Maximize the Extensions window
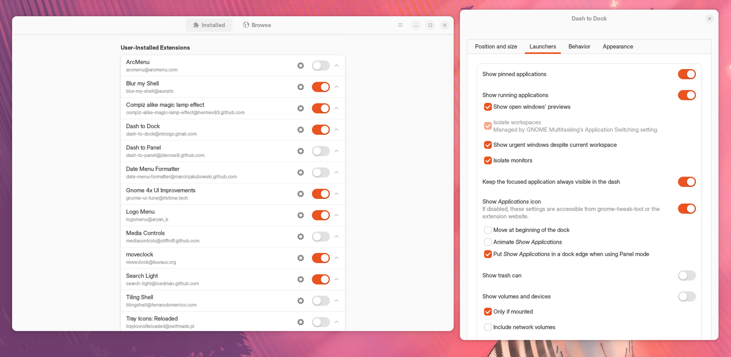731x357 pixels. (430, 25)
